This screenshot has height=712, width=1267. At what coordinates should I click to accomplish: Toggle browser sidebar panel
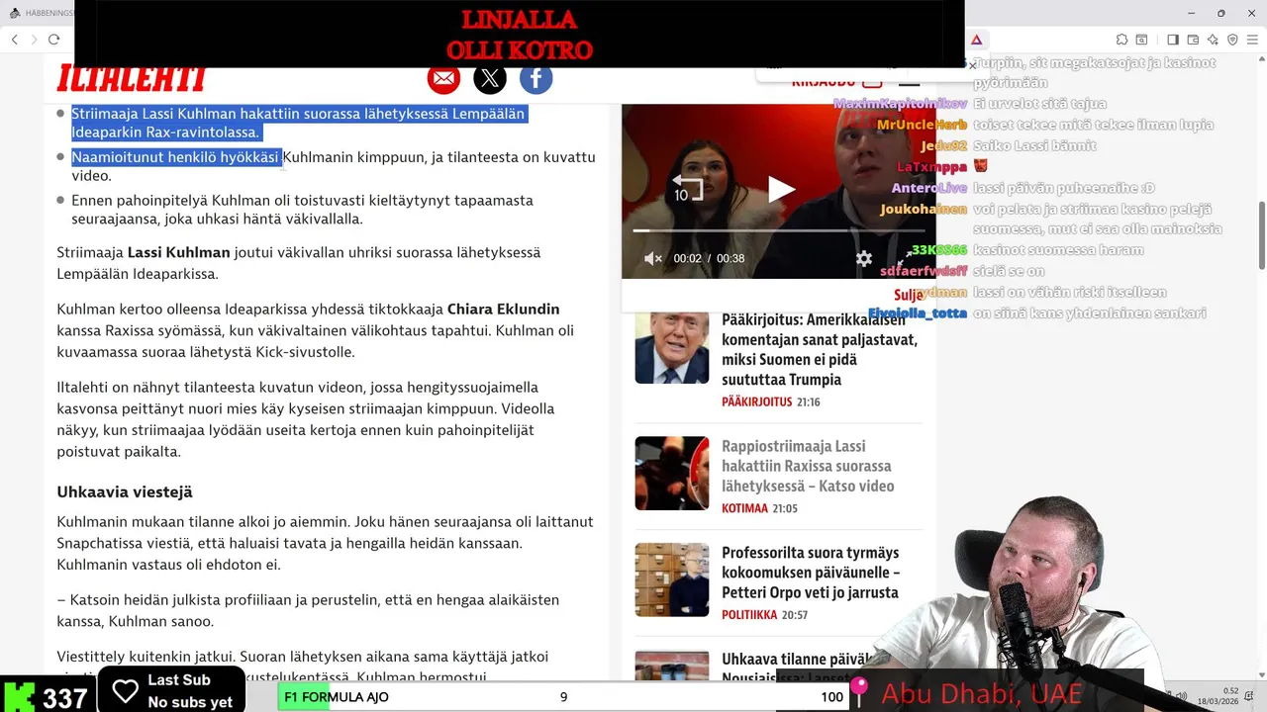point(1173,40)
